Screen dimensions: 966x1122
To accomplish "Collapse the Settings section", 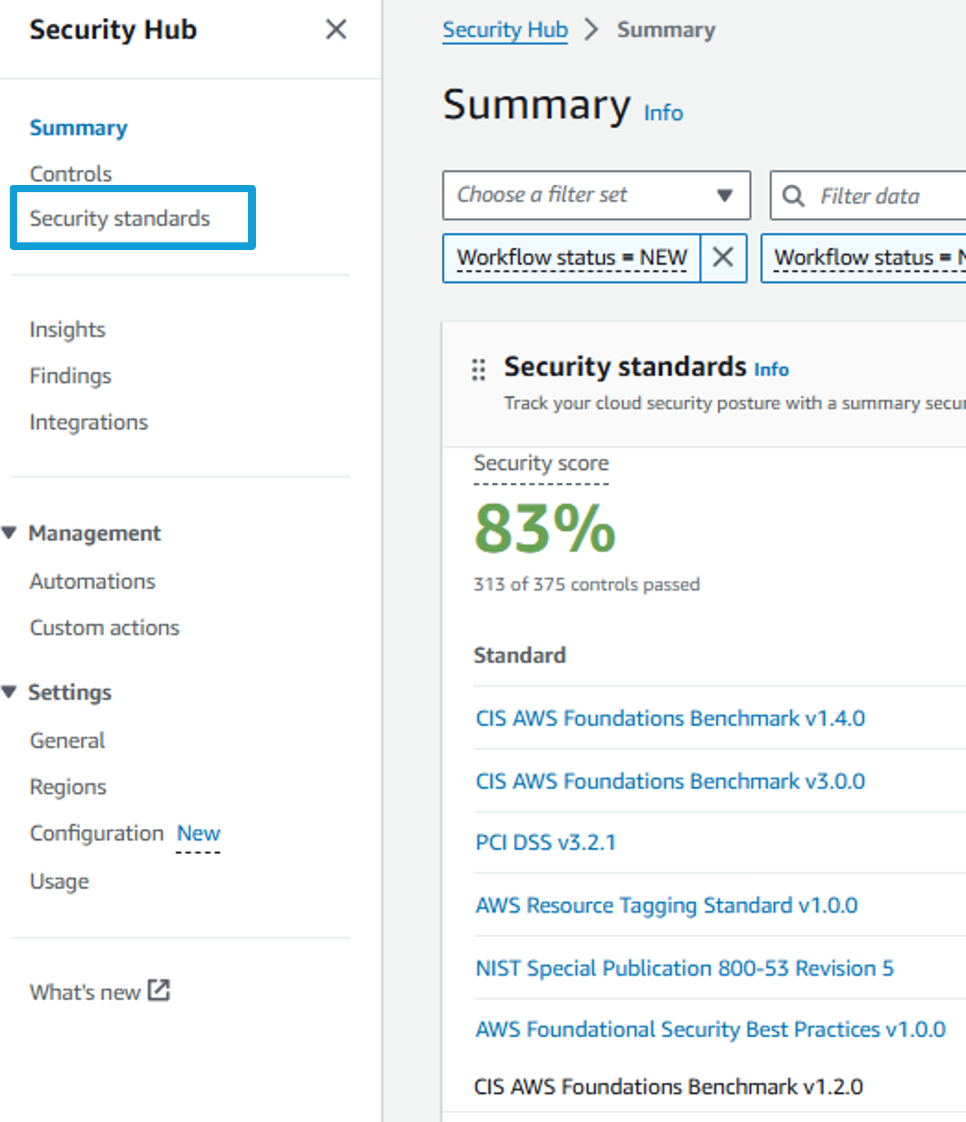I will pyautogui.click(x=9, y=692).
